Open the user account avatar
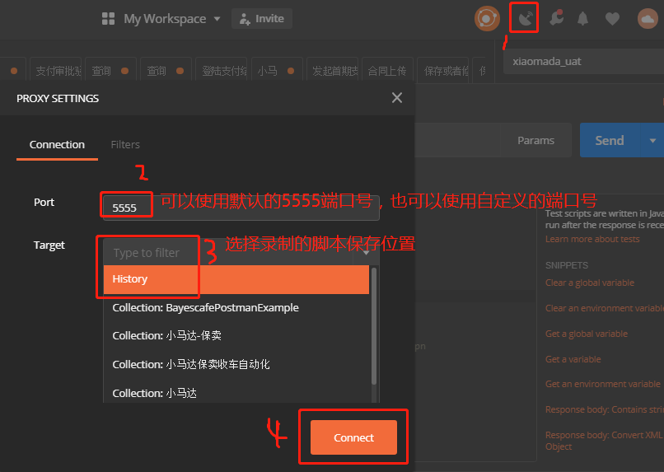Screen dimensions: 664x472 648,19
